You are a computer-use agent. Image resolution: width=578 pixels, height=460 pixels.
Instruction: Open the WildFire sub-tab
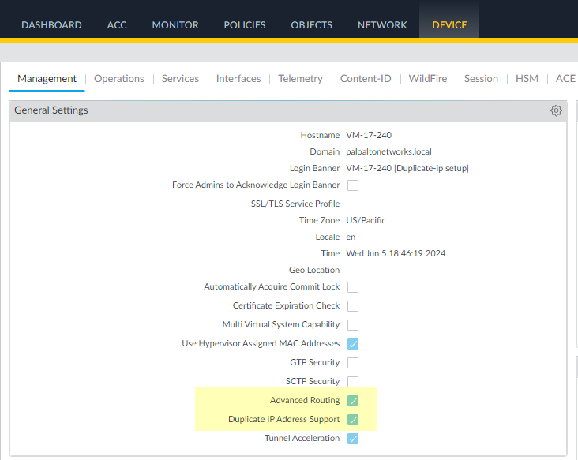427,78
